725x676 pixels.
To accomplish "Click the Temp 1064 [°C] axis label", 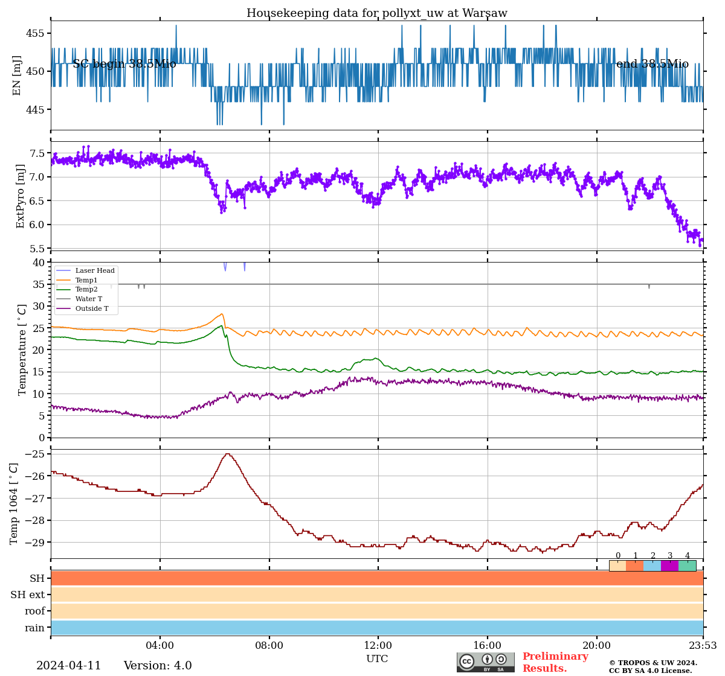I will click(x=14, y=503).
